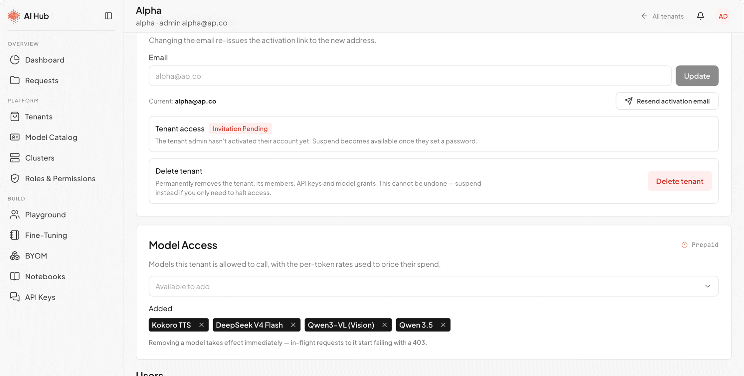Screen dimensions: 744x376
Task: Click the Roles & Permissions shield icon
Action: point(15,178)
